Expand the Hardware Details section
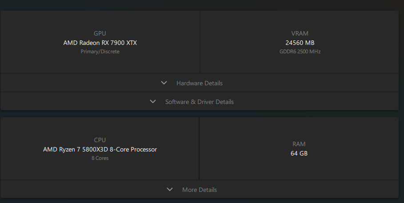Viewport: 404px width, 203px height. (200, 83)
